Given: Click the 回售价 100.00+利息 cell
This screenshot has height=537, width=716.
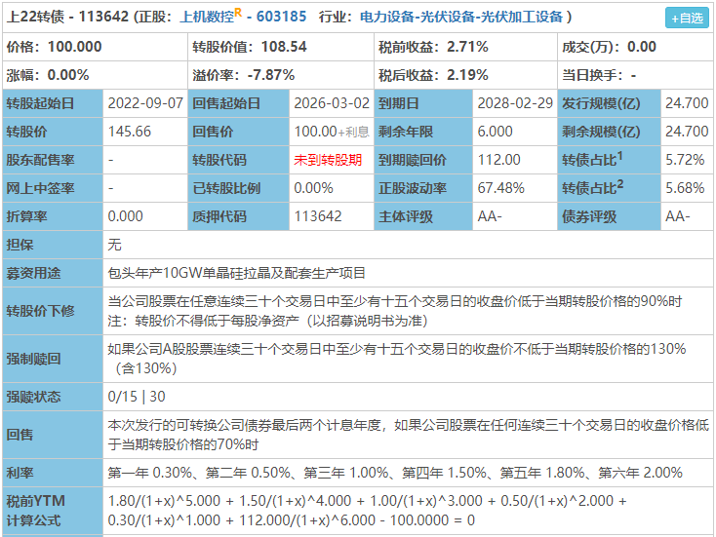Looking at the screenshot, I should 332,132.
